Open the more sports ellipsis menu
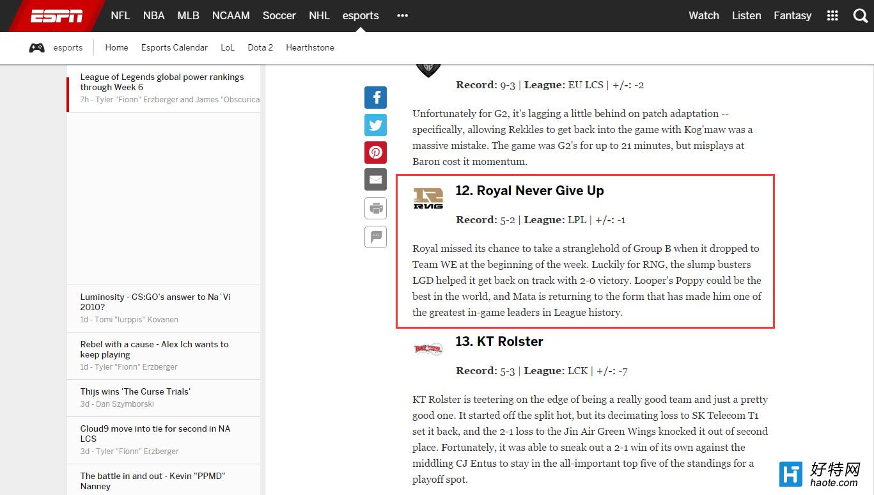 tap(402, 15)
